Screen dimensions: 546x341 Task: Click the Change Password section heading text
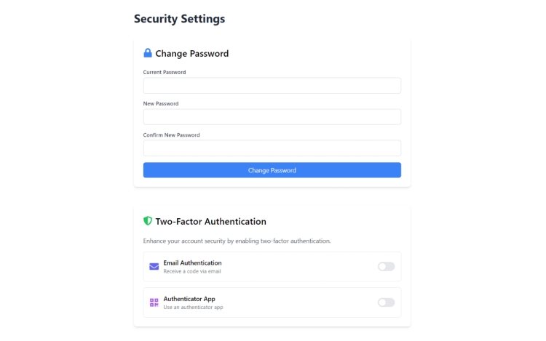(192, 54)
